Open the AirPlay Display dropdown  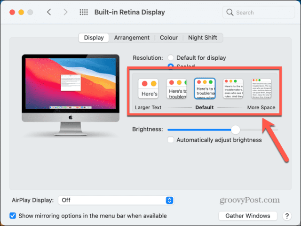(116, 200)
